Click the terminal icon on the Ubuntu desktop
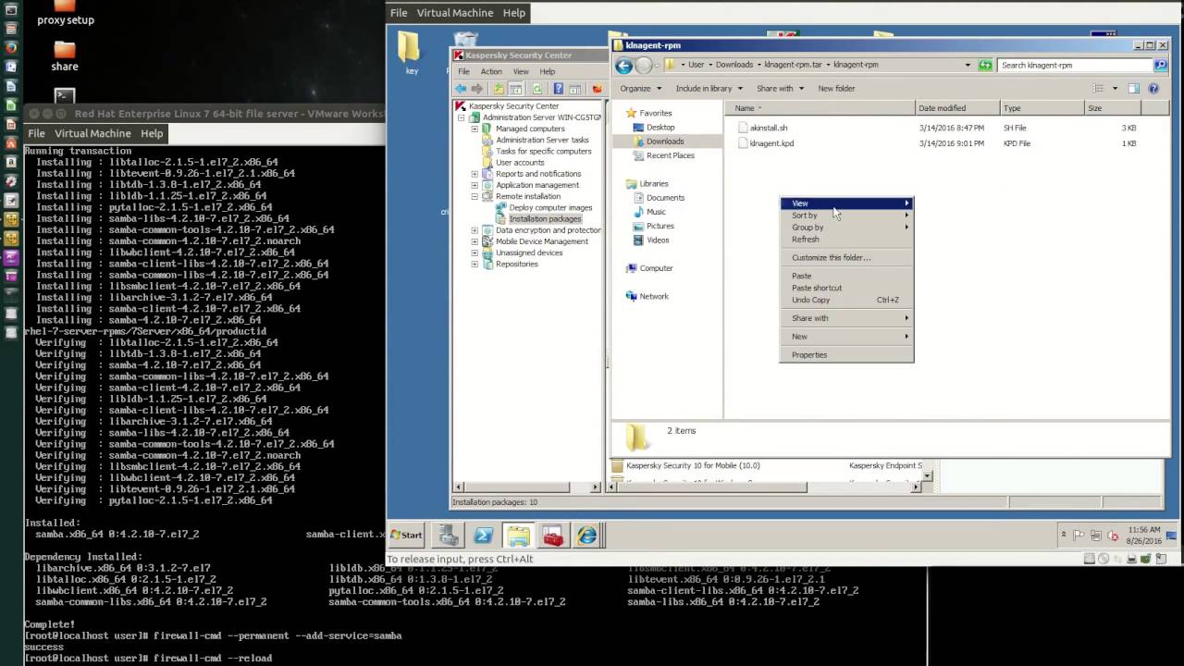1184x666 pixels. 65,95
